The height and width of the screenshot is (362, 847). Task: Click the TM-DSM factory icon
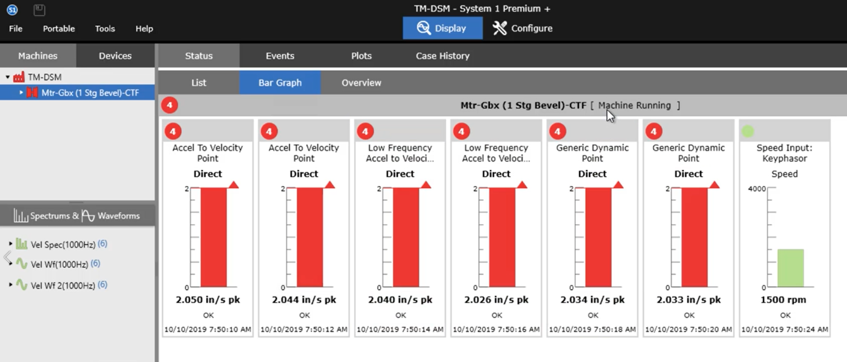pyautogui.click(x=19, y=77)
